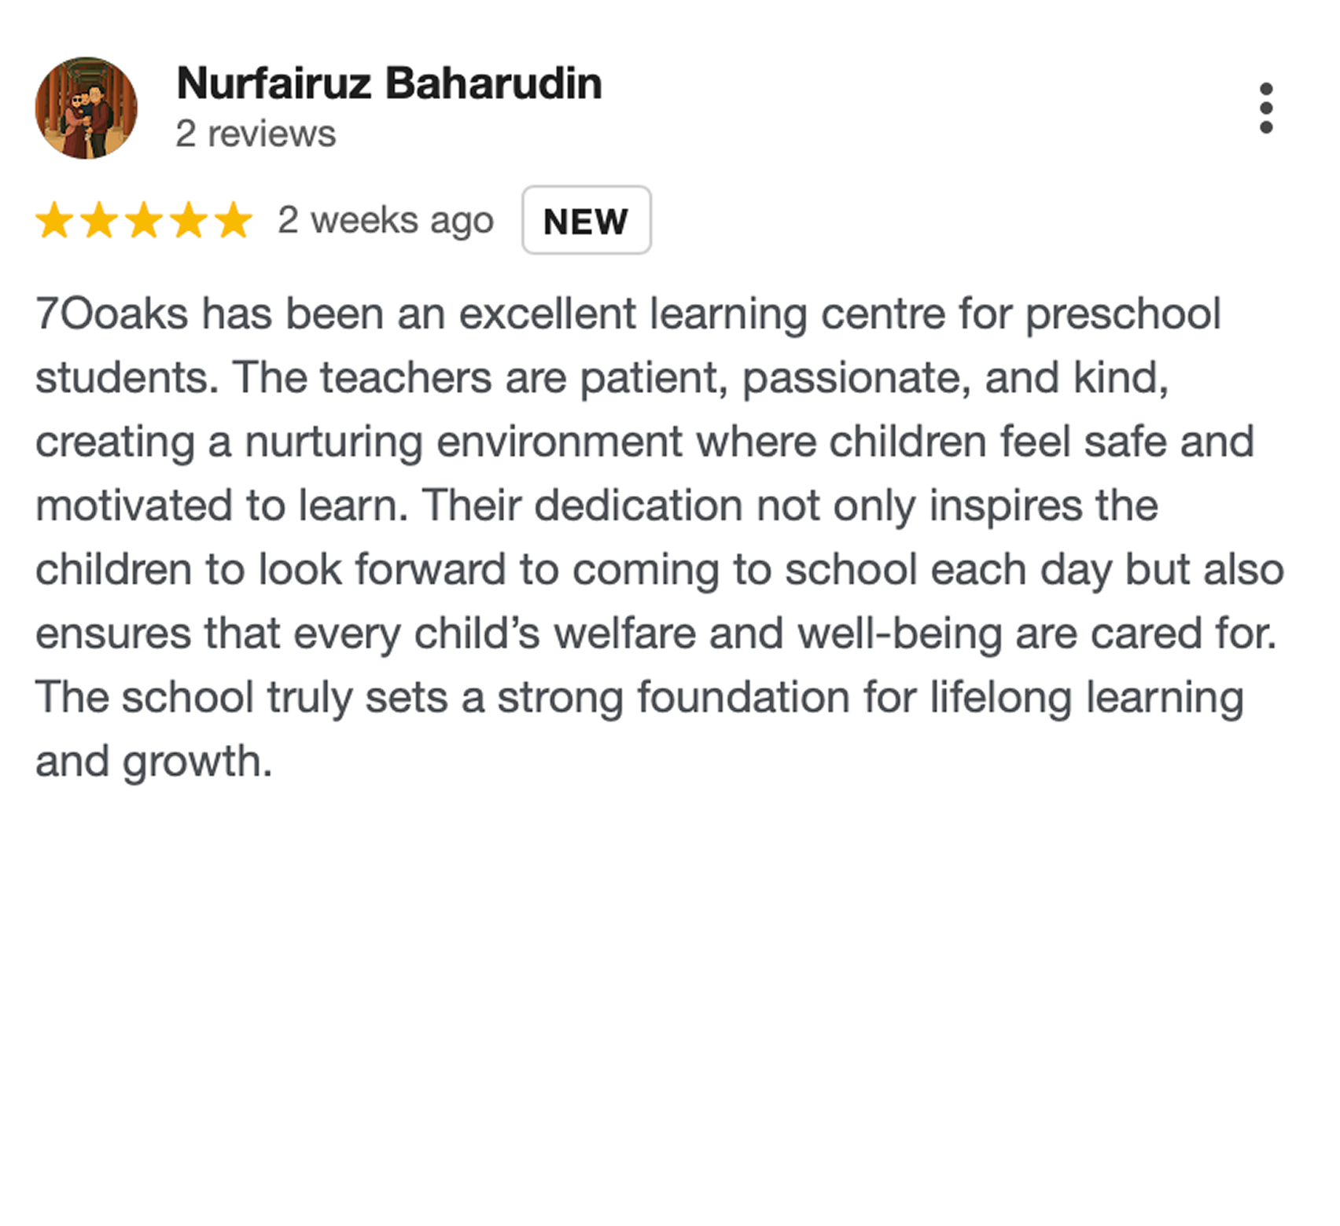Click the word "7Ooaks" in the review
The height and width of the screenshot is (1226, 1340).
pos(112,314)
